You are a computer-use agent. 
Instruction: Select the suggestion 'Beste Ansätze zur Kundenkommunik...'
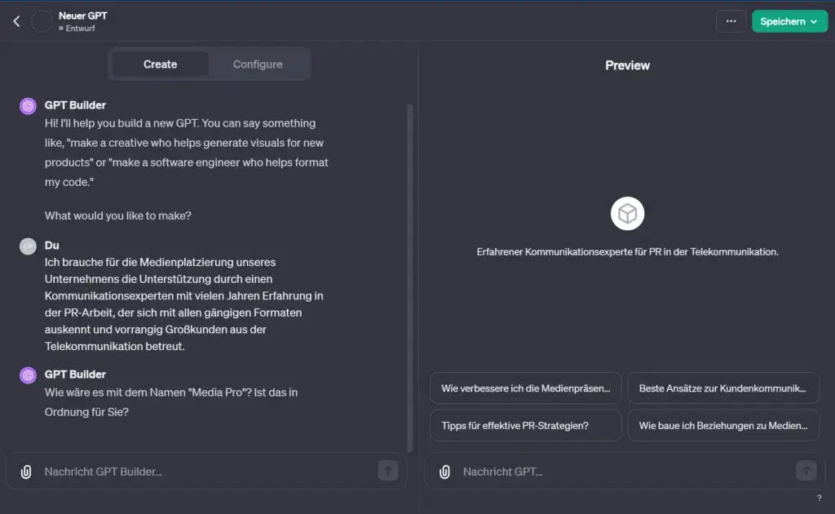[723, 388]
